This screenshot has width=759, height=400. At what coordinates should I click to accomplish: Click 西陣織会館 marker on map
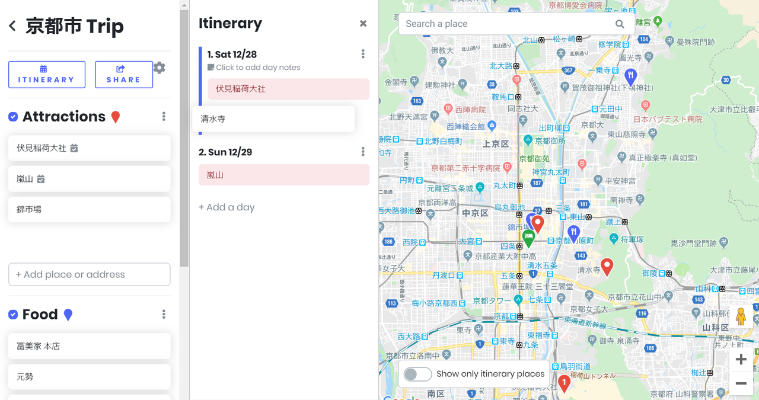pyautogui.click(x=492, y=126)
